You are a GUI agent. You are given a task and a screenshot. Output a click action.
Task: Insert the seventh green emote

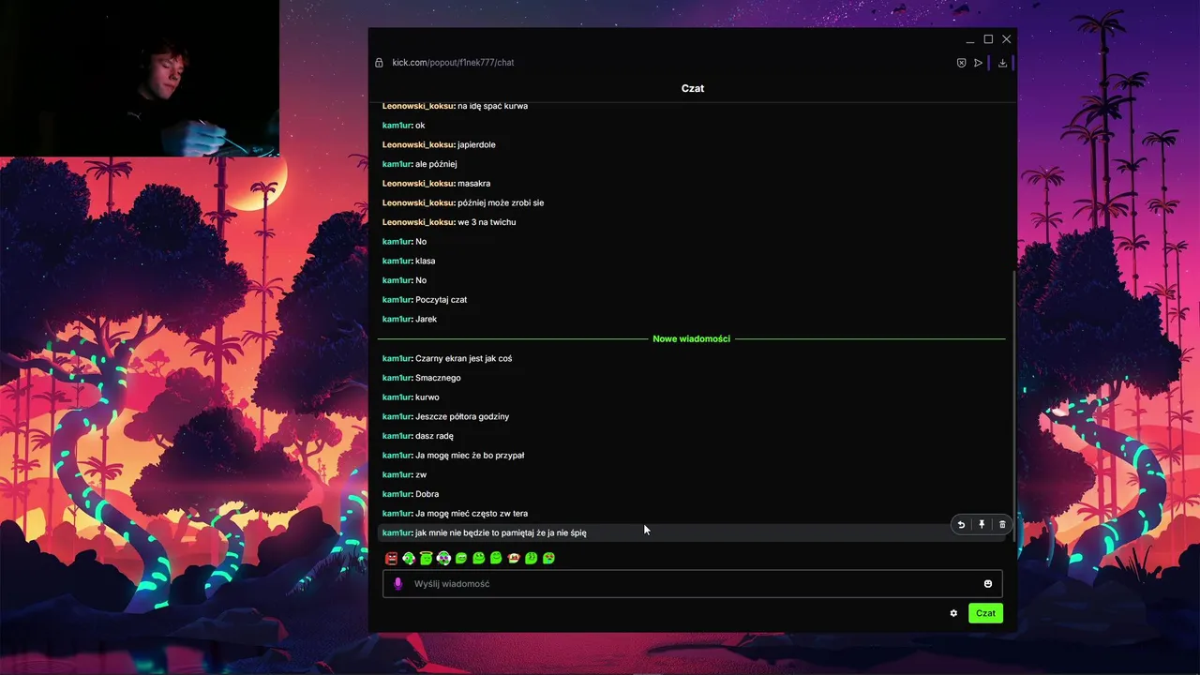(496, 558)
